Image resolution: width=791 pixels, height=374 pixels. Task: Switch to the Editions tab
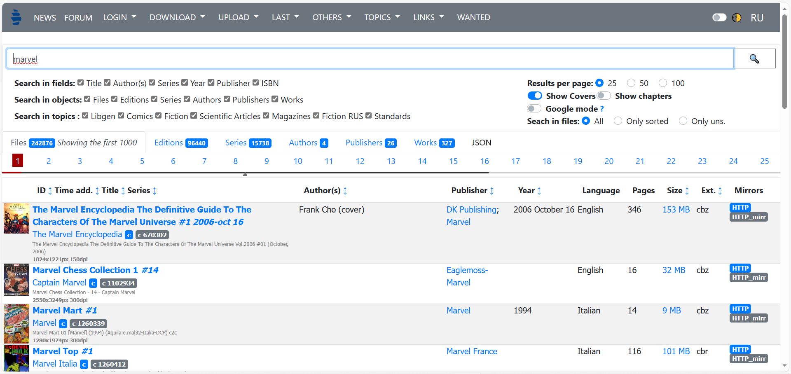point(180,143)
